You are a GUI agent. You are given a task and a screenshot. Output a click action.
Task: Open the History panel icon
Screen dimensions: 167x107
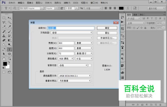pyautogui.click(x=122, y=17)
